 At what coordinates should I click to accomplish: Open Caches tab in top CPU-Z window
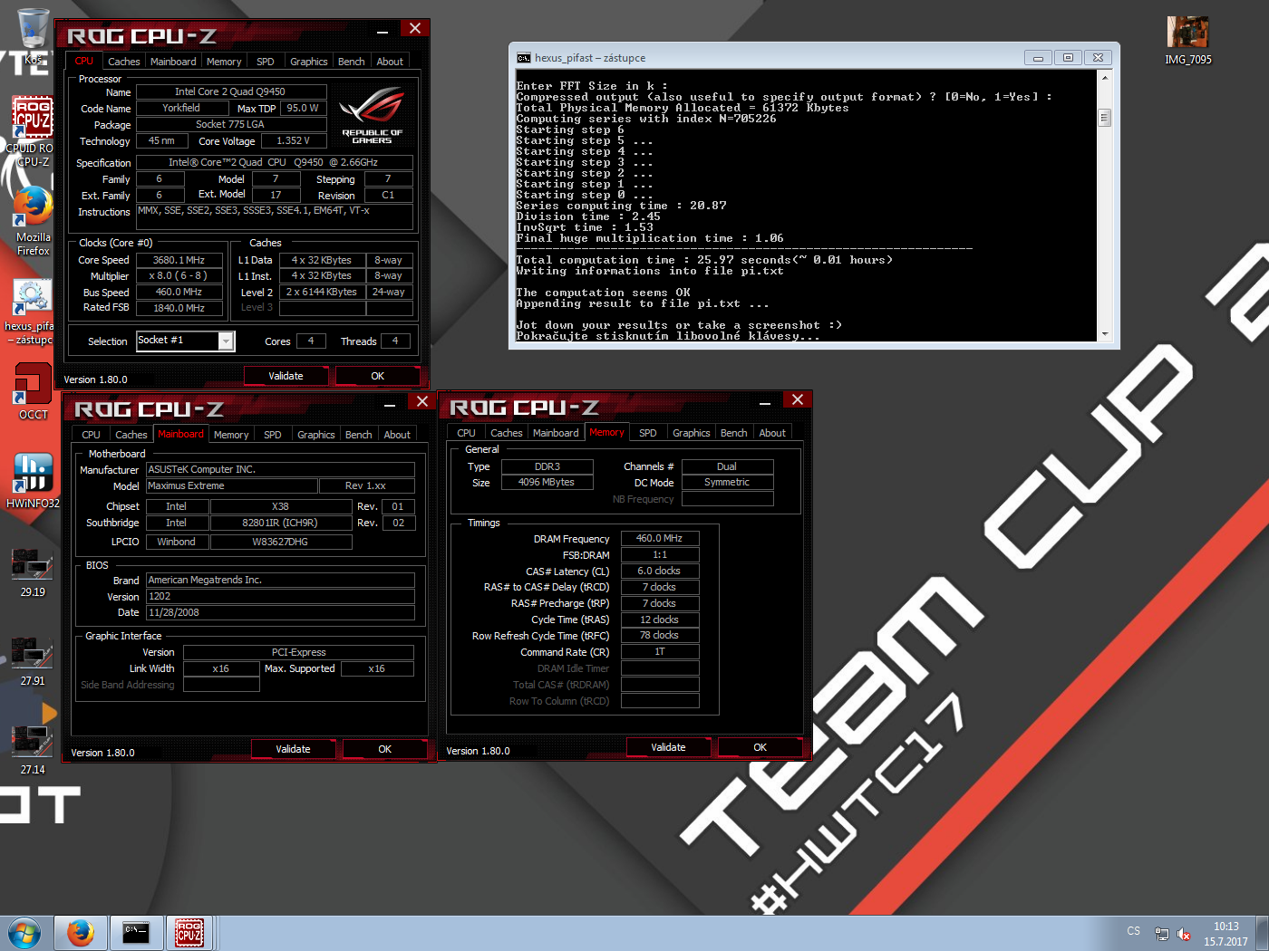point(124,62)
